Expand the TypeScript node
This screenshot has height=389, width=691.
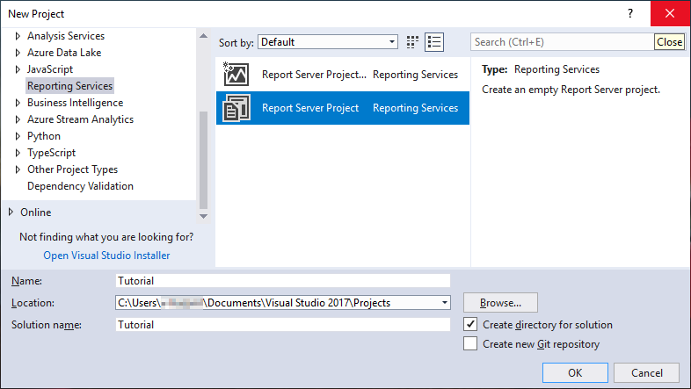coord(18,153)
